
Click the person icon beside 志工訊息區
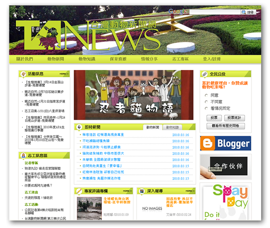pos(23,155)
